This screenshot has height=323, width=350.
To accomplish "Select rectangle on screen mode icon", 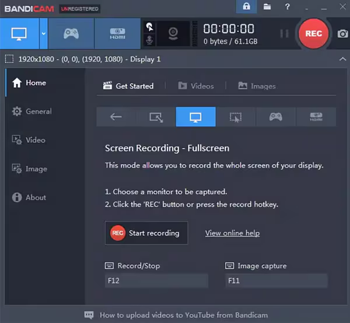I will pos(156,117).
